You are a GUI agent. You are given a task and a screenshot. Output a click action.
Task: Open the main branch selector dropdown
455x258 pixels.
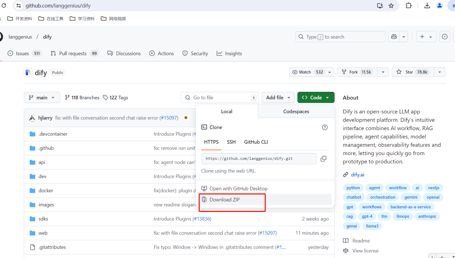coord(42,98)
